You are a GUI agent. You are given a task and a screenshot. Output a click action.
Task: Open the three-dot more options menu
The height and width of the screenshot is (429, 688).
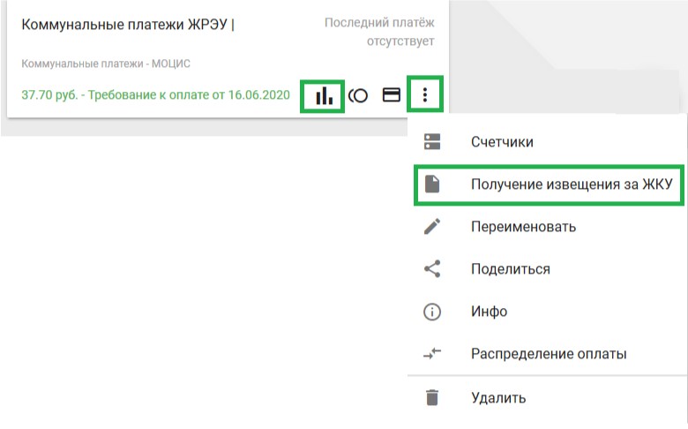click(x=425, y=95)
